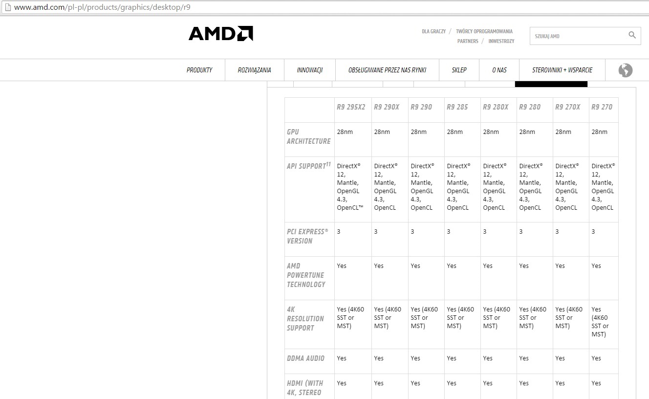649x399 pixels.
Task: Click the Partners link
Action: 468,41
